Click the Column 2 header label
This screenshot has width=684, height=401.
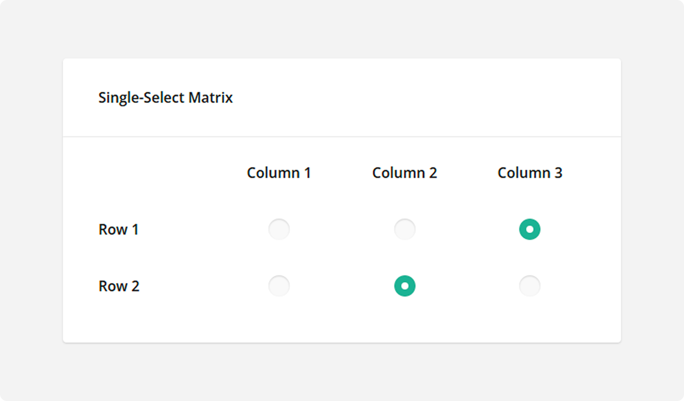coord(404,173)
